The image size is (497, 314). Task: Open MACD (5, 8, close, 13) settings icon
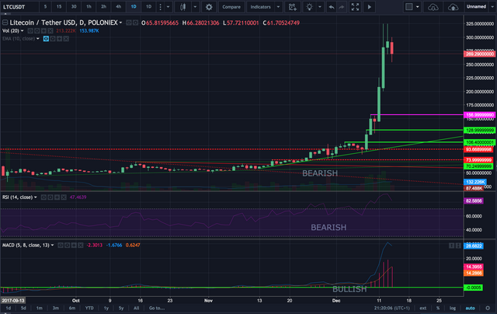(68, 245)
